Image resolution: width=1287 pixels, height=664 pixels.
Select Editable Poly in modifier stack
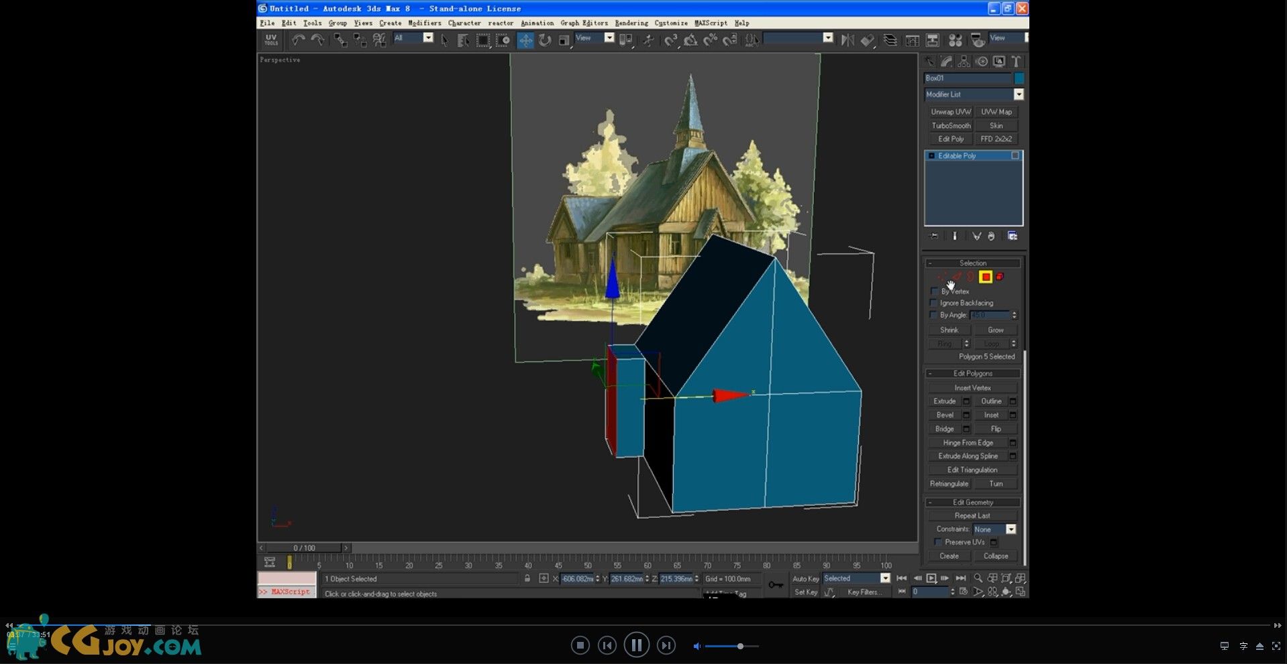pos(973,155)
